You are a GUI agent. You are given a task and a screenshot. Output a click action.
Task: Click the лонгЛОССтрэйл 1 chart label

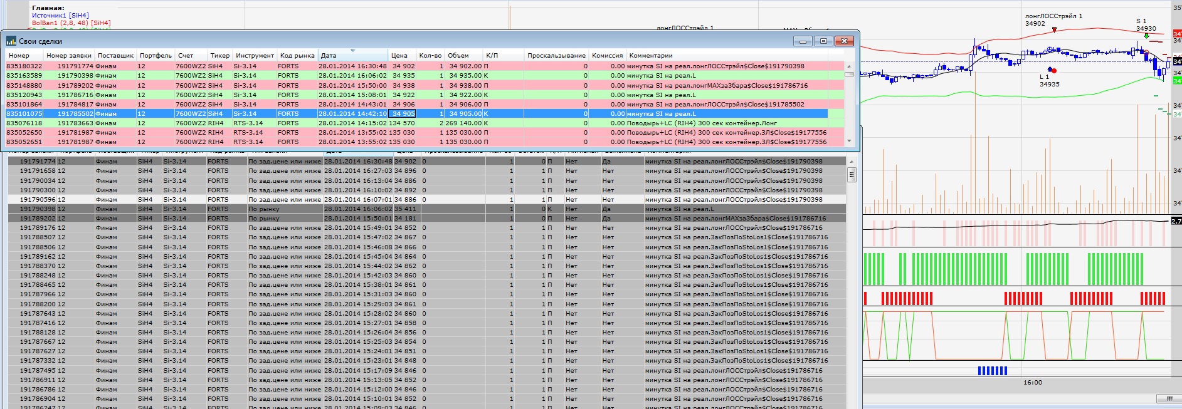click(1053, 16)
